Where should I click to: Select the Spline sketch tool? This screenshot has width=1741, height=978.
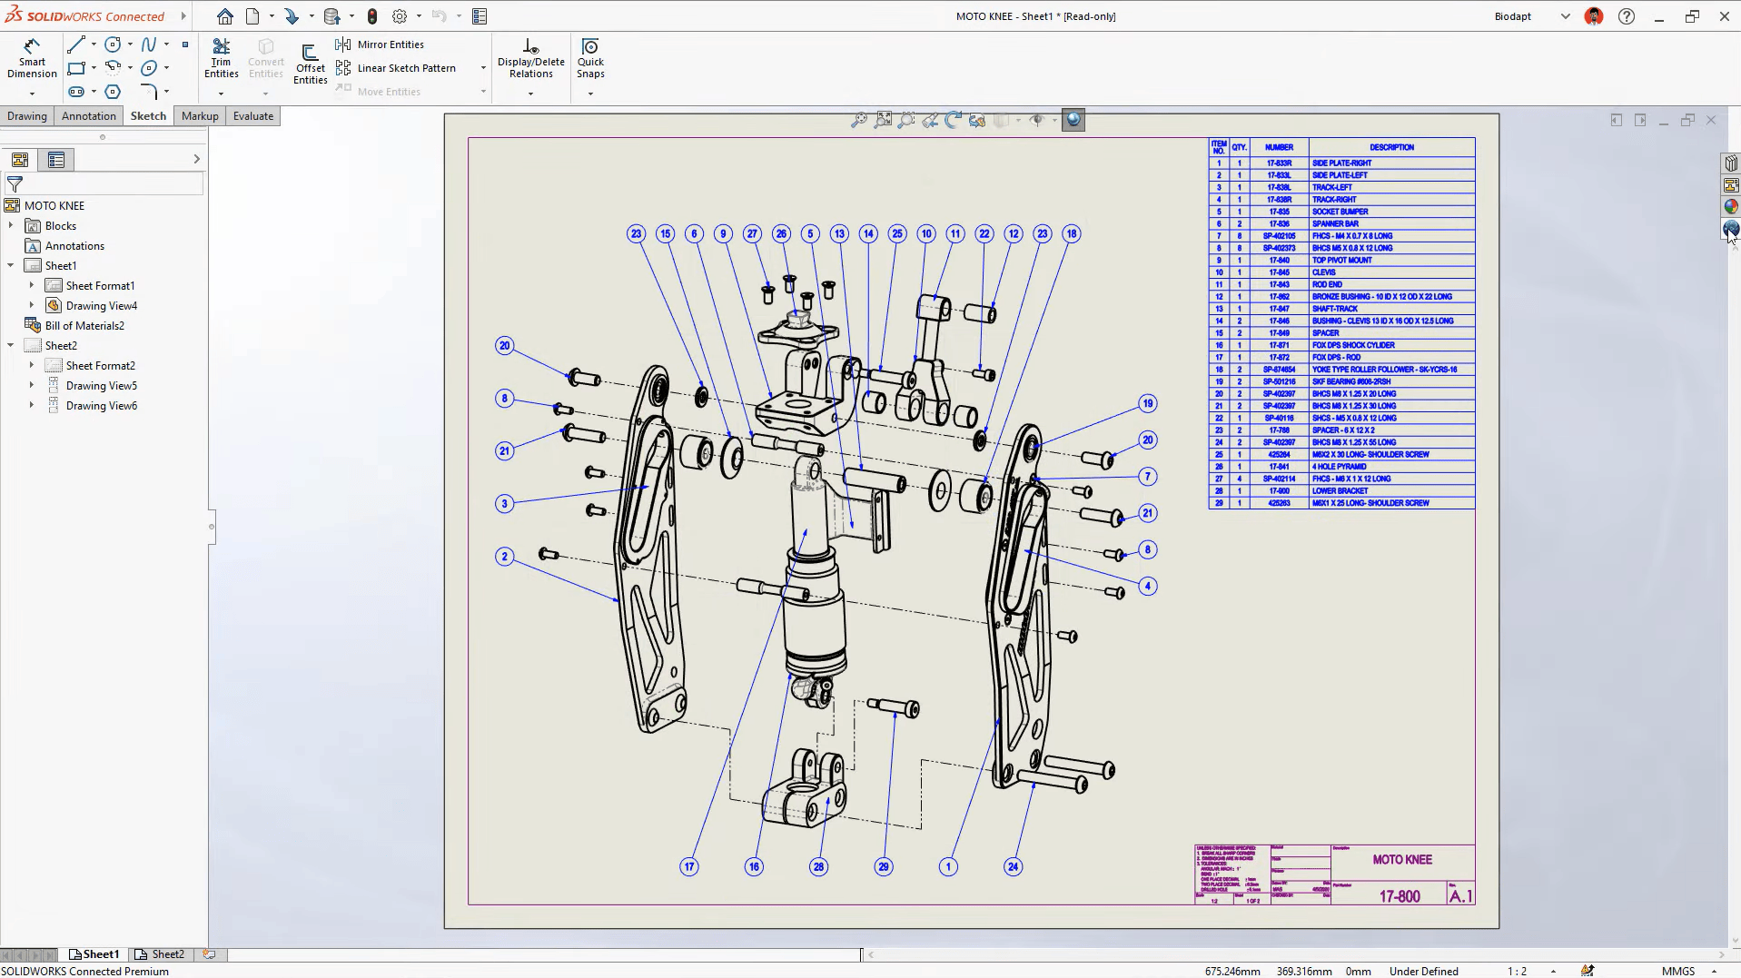click(x=149, y=44)
